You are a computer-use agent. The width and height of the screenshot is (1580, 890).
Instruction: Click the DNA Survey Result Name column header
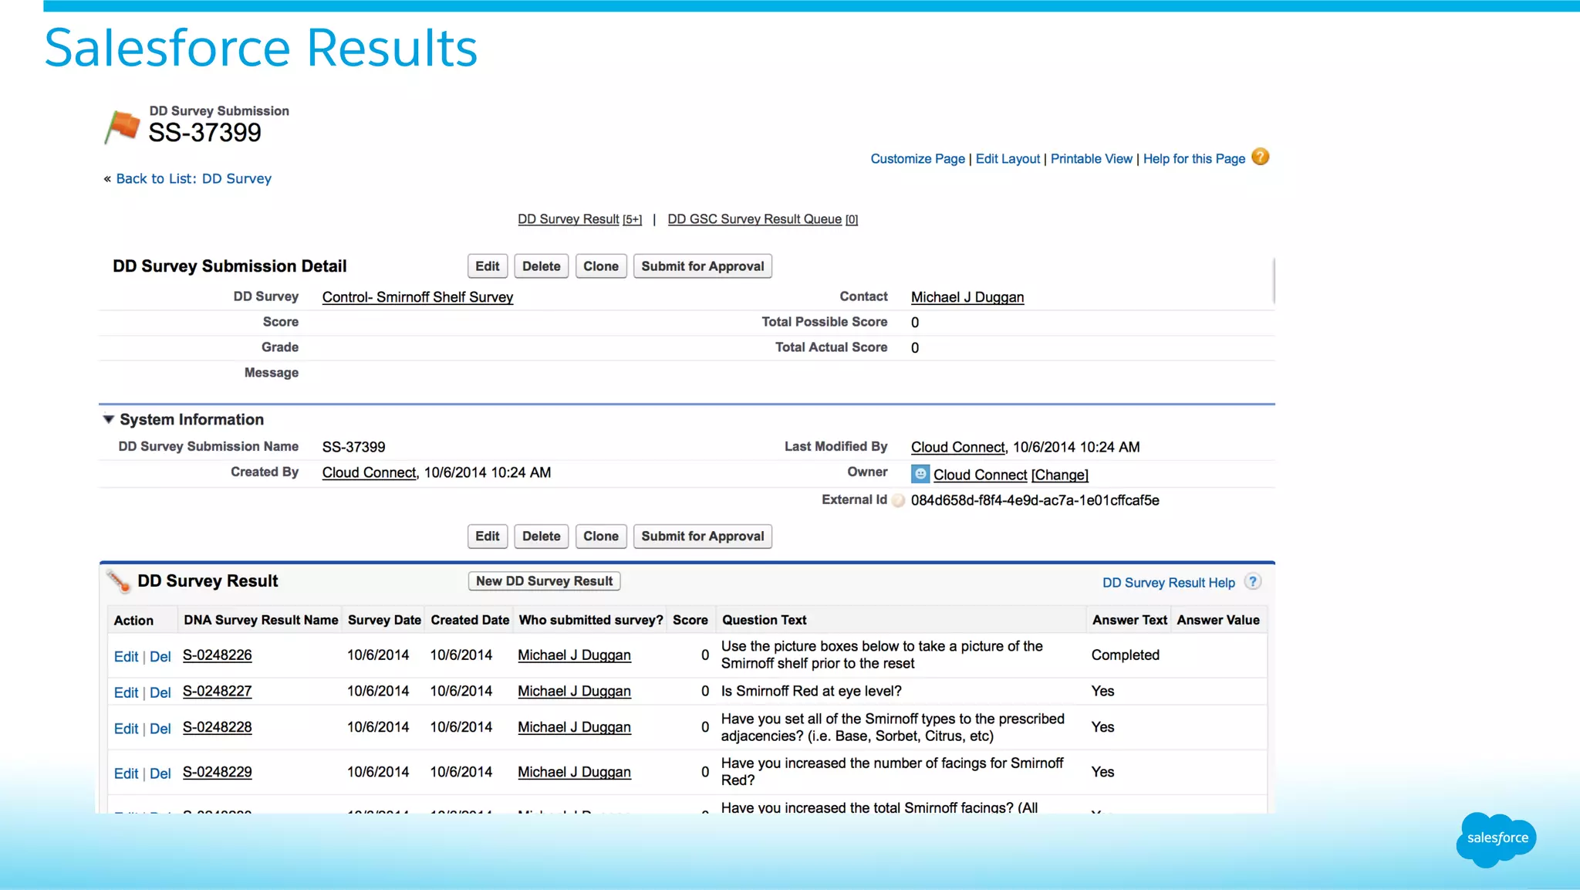point(261,620)
